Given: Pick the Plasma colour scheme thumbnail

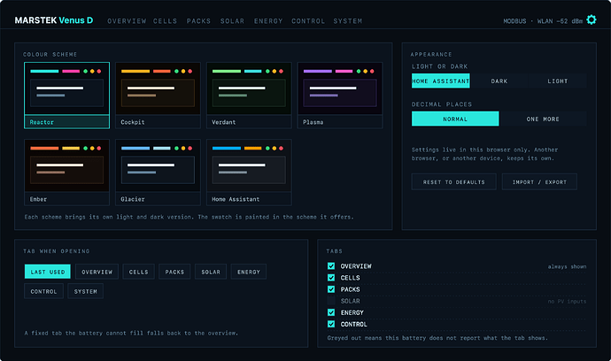Looking at the screenshot, I should (x=340, y=95).
